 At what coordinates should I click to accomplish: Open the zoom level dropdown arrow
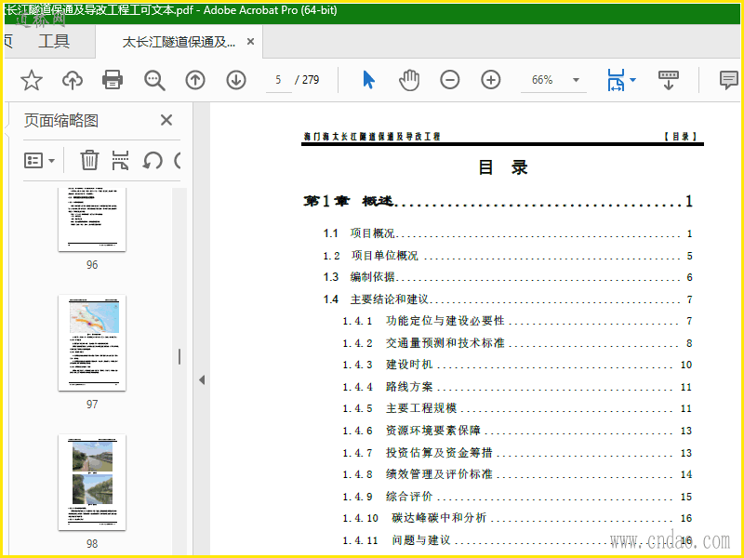[x=576, y=80]
